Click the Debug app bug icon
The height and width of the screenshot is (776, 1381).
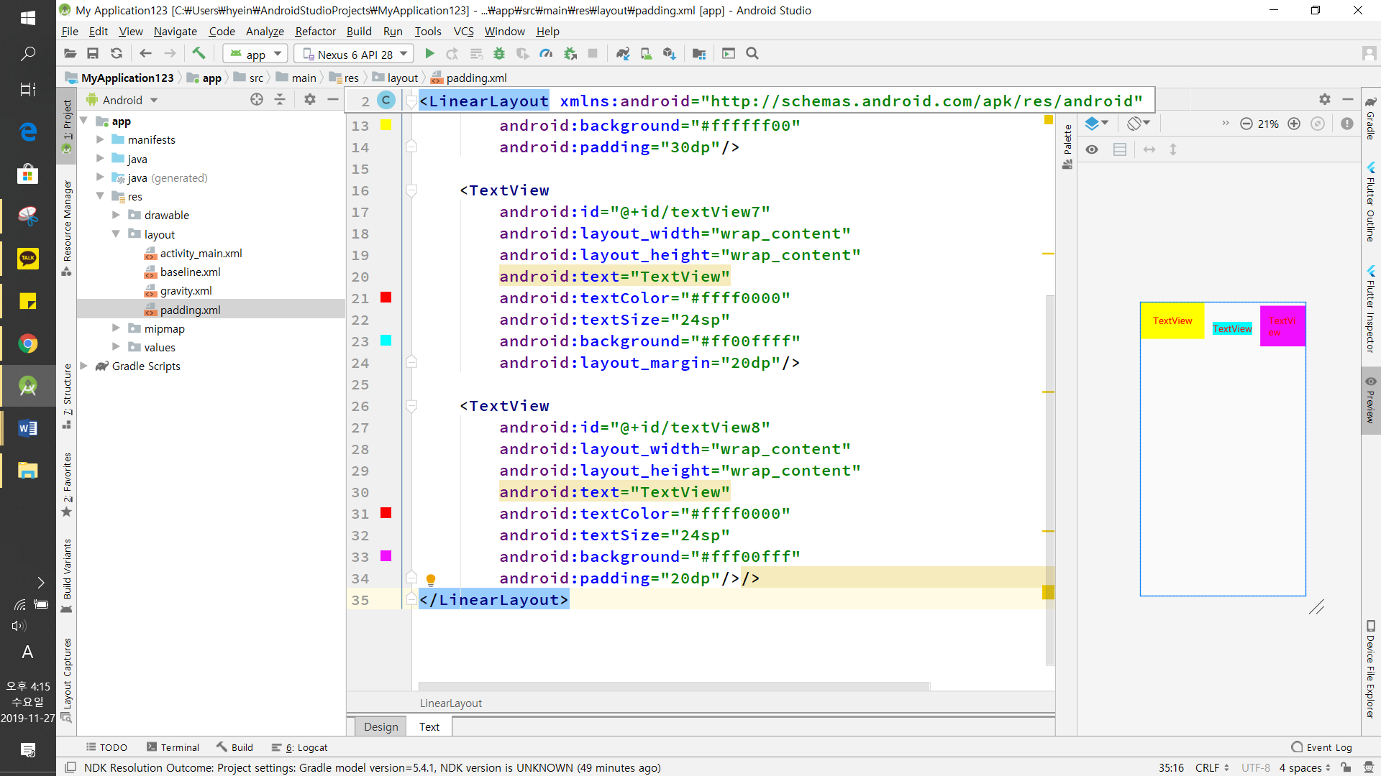[x=499, y=54]
